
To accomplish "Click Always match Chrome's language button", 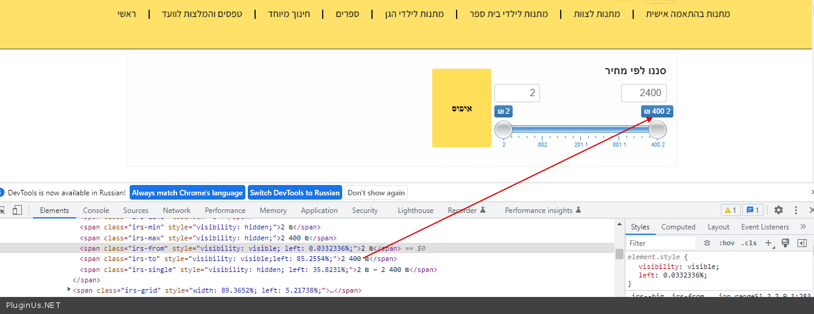I will click(x=187, y=192).
